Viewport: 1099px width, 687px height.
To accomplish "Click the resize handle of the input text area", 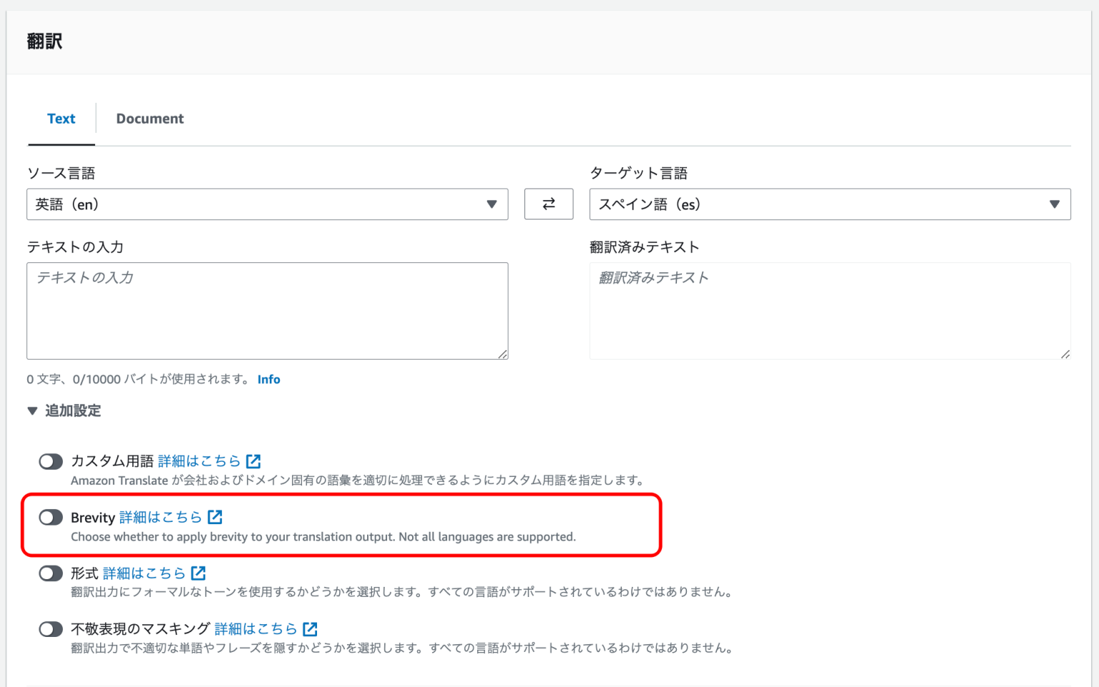I will point(504,354).
